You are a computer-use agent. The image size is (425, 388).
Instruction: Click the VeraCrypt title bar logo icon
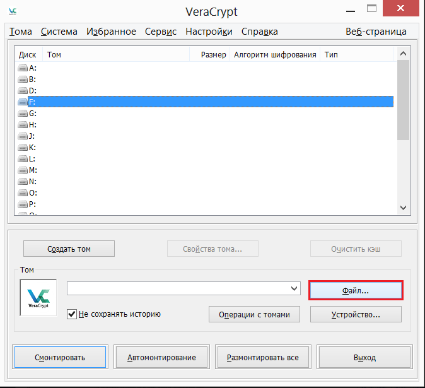(x=13, y=11)
